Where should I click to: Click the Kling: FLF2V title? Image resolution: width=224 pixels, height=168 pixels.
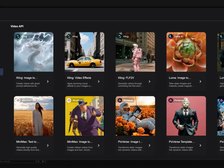pos(126,78)
